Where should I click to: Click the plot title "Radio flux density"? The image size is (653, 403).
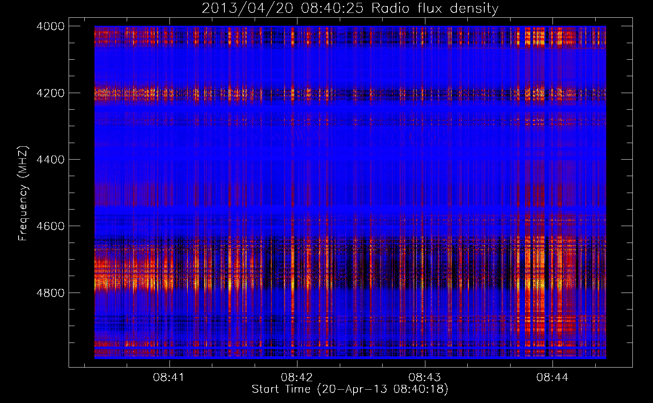(435, 8)
